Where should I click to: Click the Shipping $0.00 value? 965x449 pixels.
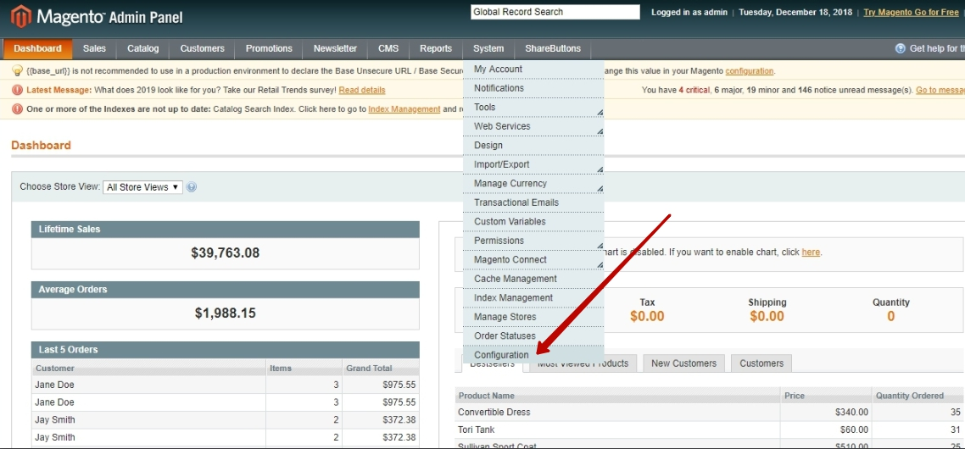(x=767, y=316)
